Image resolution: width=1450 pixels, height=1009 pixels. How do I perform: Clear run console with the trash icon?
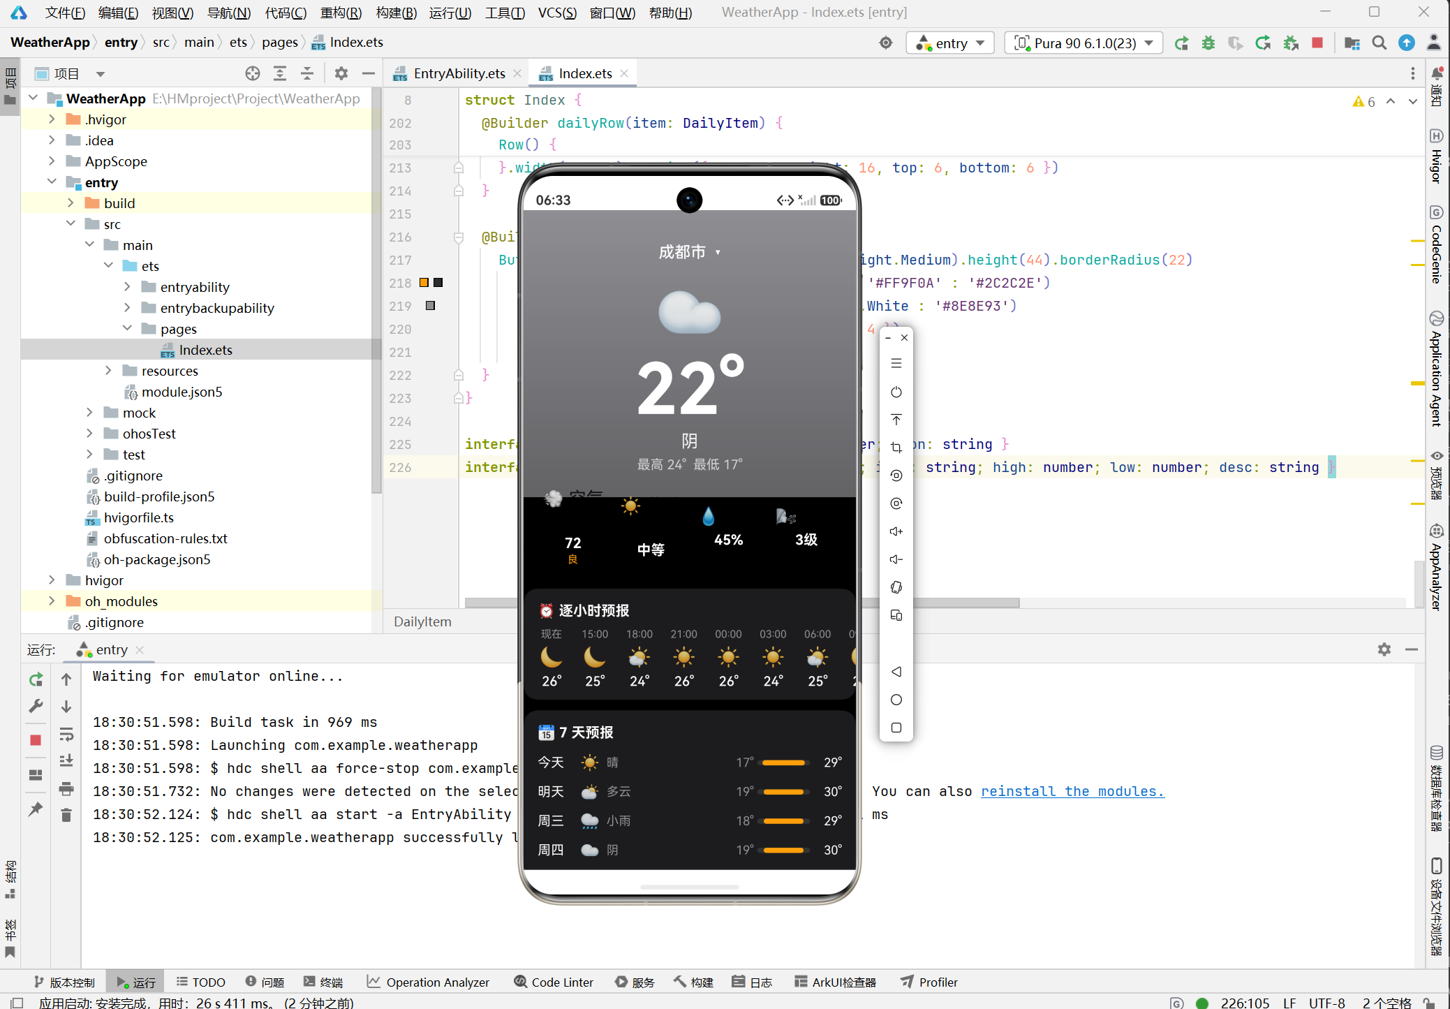(66, 815)
